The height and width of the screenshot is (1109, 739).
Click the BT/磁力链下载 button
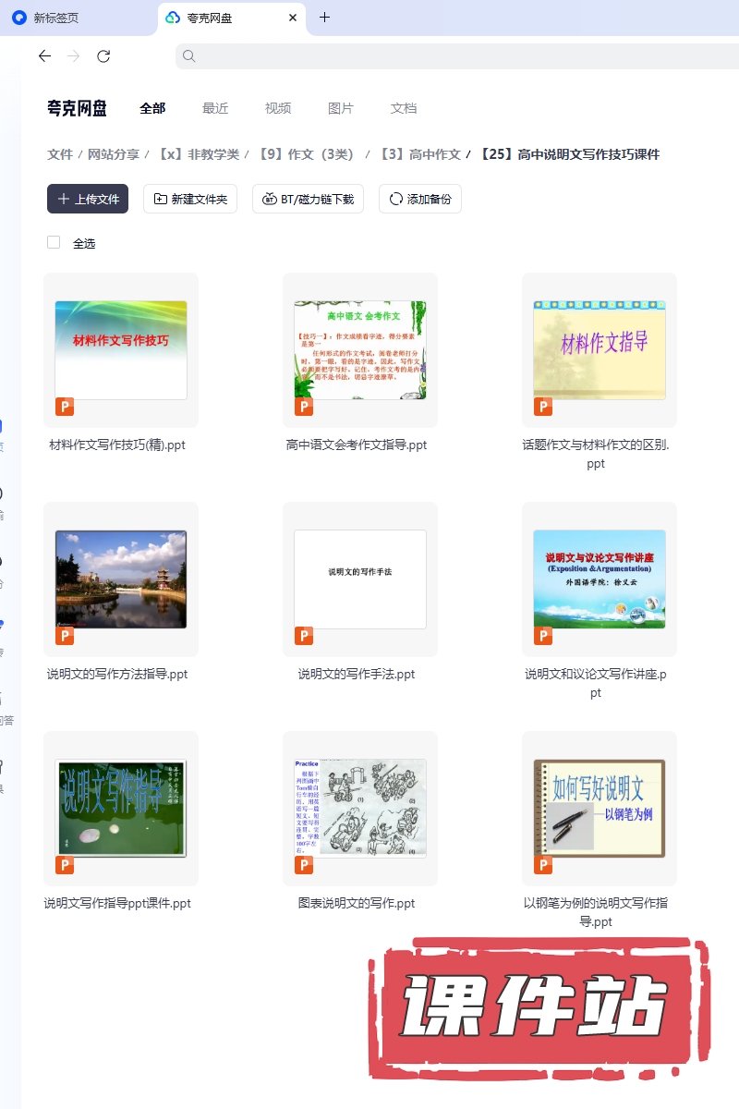(309, 199)
